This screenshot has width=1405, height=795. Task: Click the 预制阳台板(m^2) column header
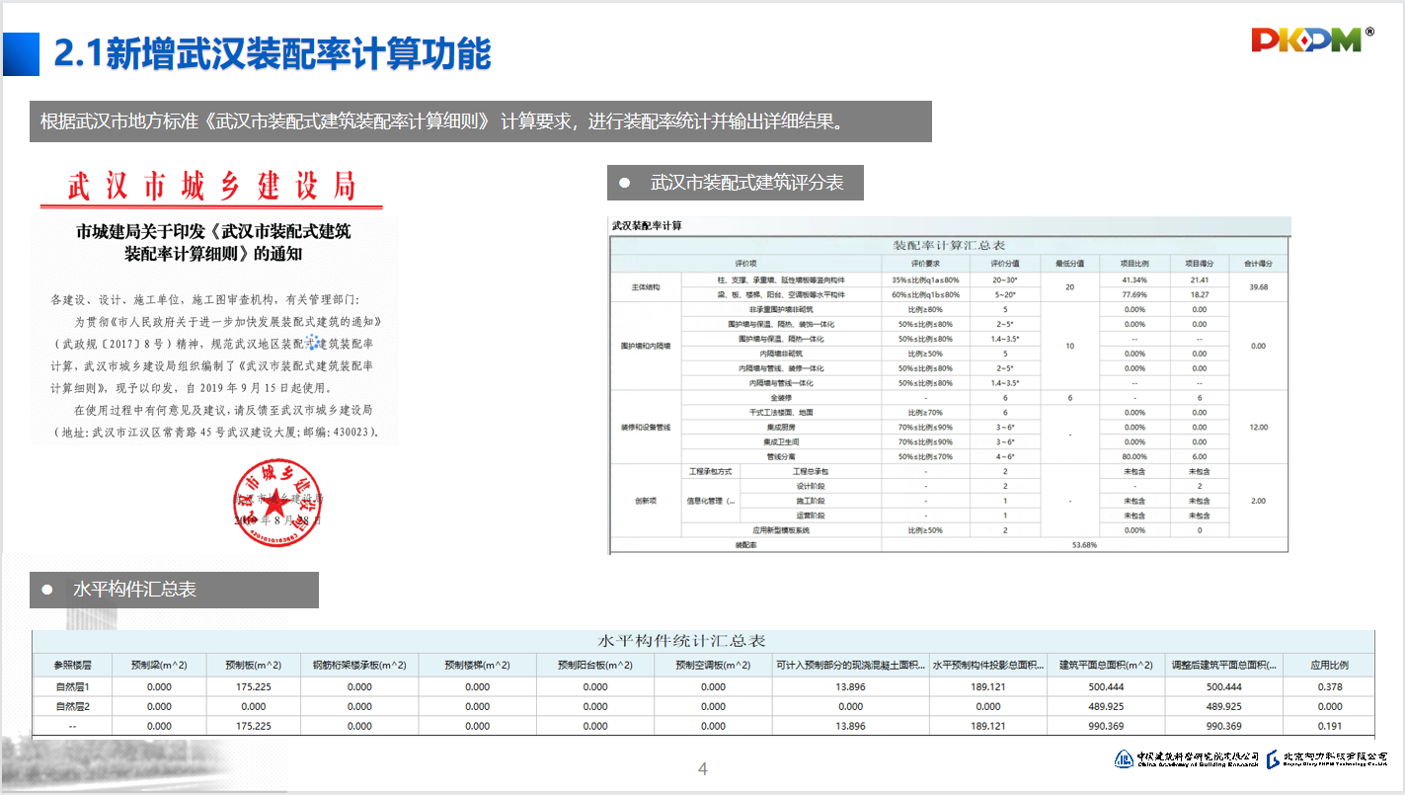[x=595, y=665]
